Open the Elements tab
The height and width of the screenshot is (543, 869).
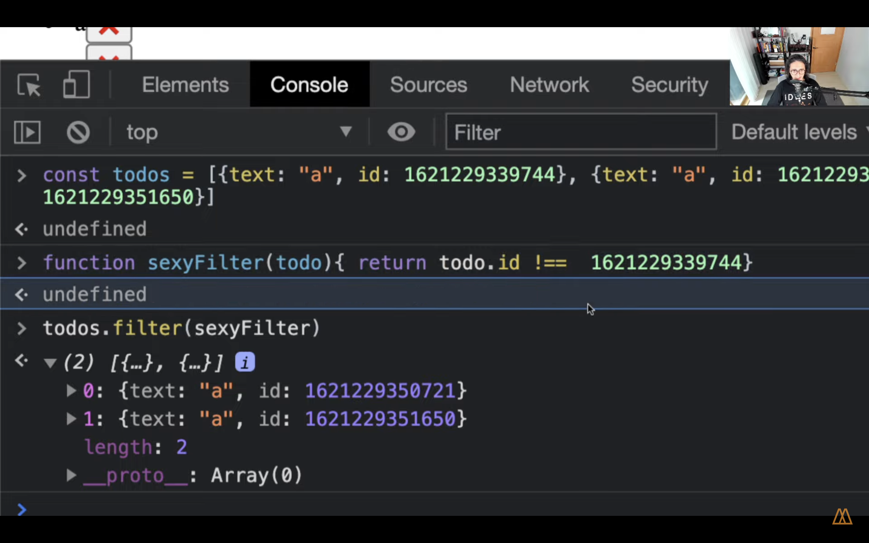coord(185,85)
